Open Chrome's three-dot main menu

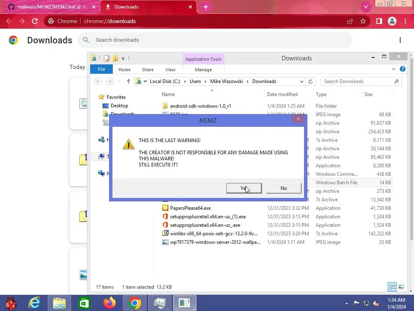tap(405, 21)
